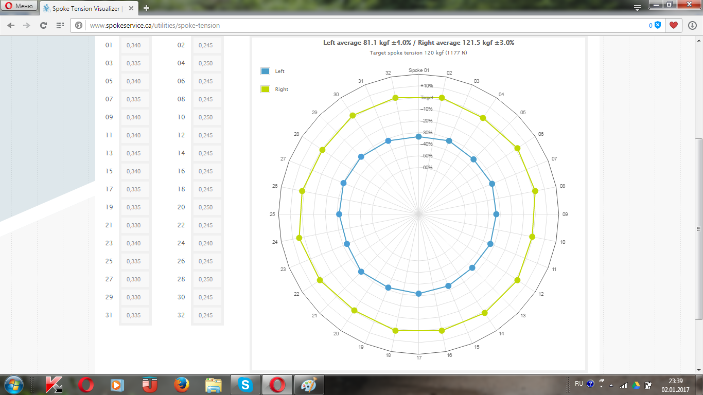The image size is (703, 395).
Task: Click the browser back arrow
Action: [x=11, y=25]
